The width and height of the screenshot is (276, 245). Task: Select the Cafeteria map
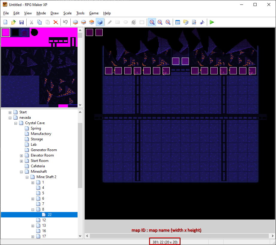click(37, 166)
